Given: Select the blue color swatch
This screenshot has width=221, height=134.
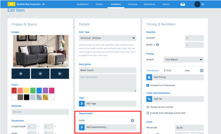Looking at the screenshot, I should (39, 90).
